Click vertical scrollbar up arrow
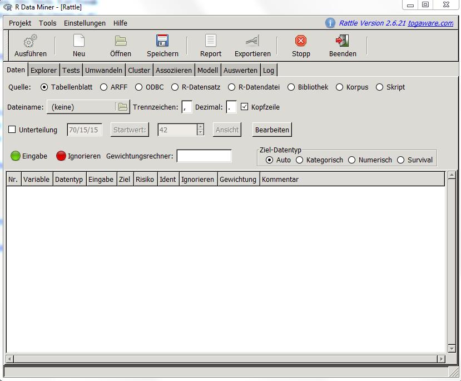 coord(452,175)
